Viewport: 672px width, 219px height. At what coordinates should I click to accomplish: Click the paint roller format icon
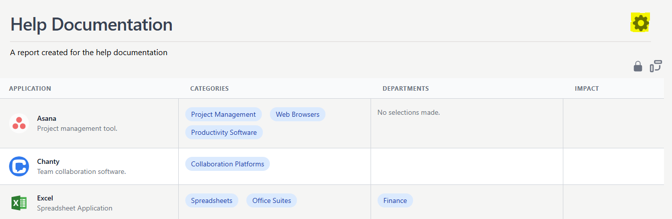[x=655, y=66]
